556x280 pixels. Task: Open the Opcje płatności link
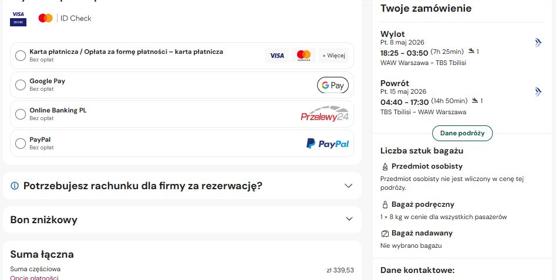click(34, 278)
